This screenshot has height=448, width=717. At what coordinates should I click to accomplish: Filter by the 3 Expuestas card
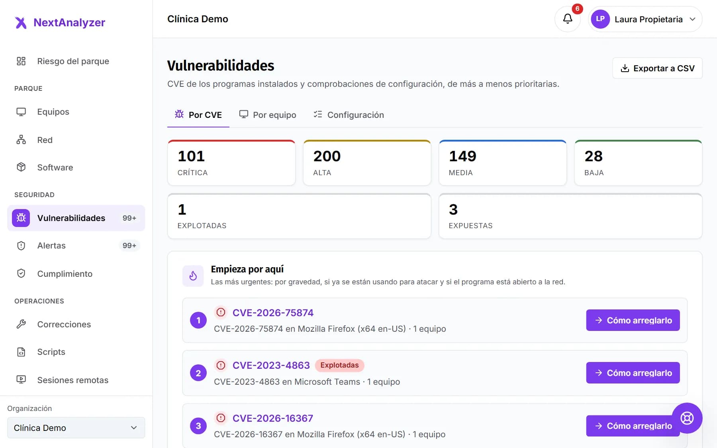[570, 216]
